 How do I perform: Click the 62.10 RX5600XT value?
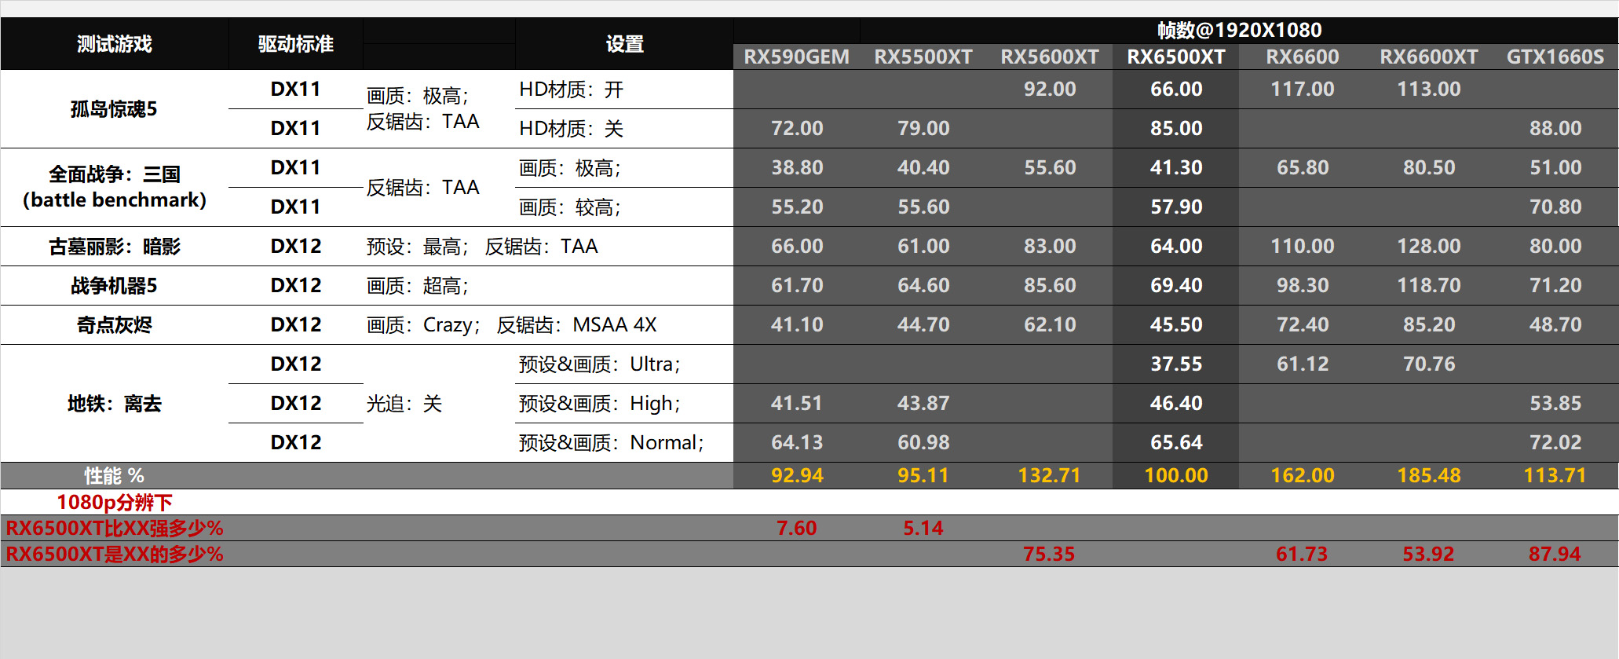[1050, 324]
